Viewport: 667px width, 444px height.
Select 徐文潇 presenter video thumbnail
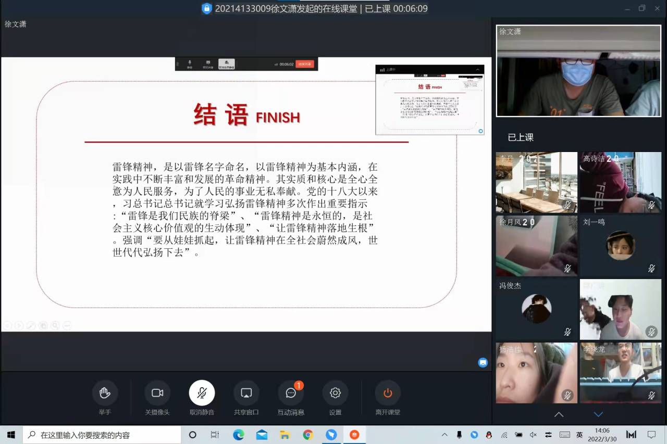click(578, 71)
